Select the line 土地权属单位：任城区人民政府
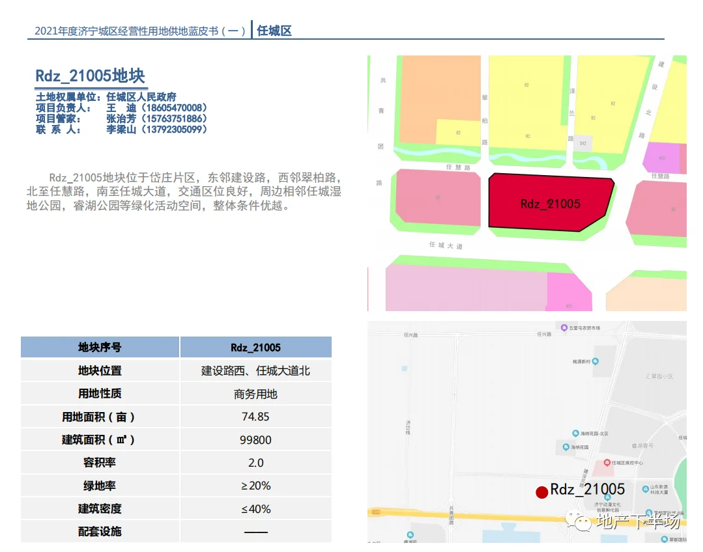This screenshot has height=552, width=703. pos(106,97)
